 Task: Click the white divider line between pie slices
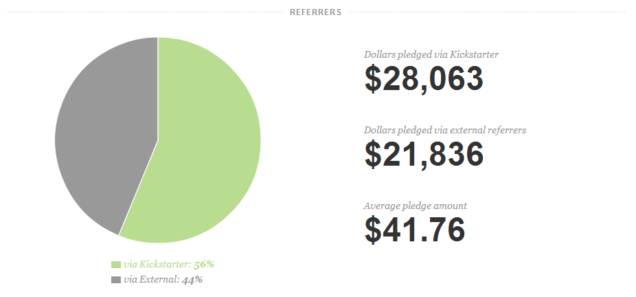[x=158, y=89]
